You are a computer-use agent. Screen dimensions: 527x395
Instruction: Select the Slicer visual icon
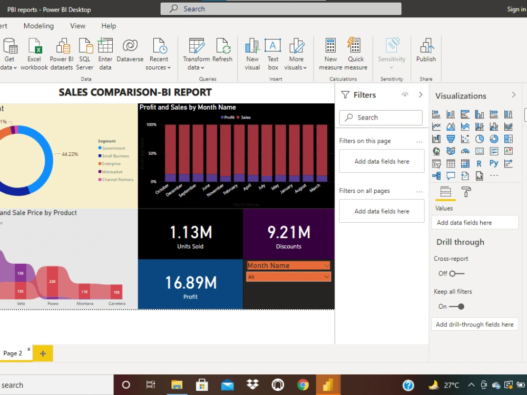435,163
